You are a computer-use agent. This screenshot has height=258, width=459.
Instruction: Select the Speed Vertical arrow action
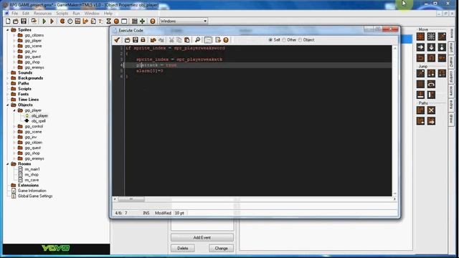point(431,47)
